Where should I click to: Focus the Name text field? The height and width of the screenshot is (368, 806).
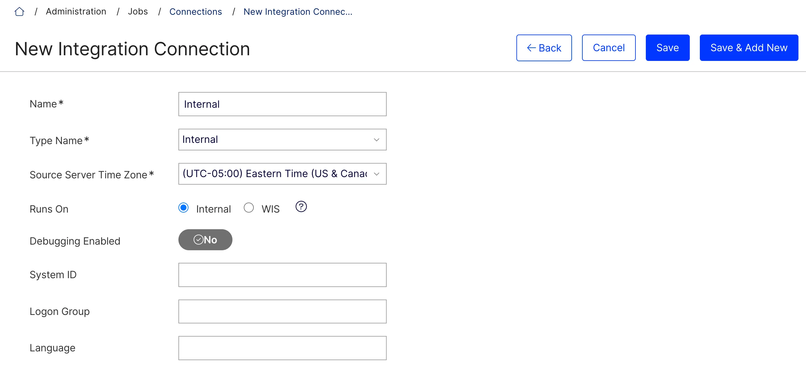(x=282, y=104)
